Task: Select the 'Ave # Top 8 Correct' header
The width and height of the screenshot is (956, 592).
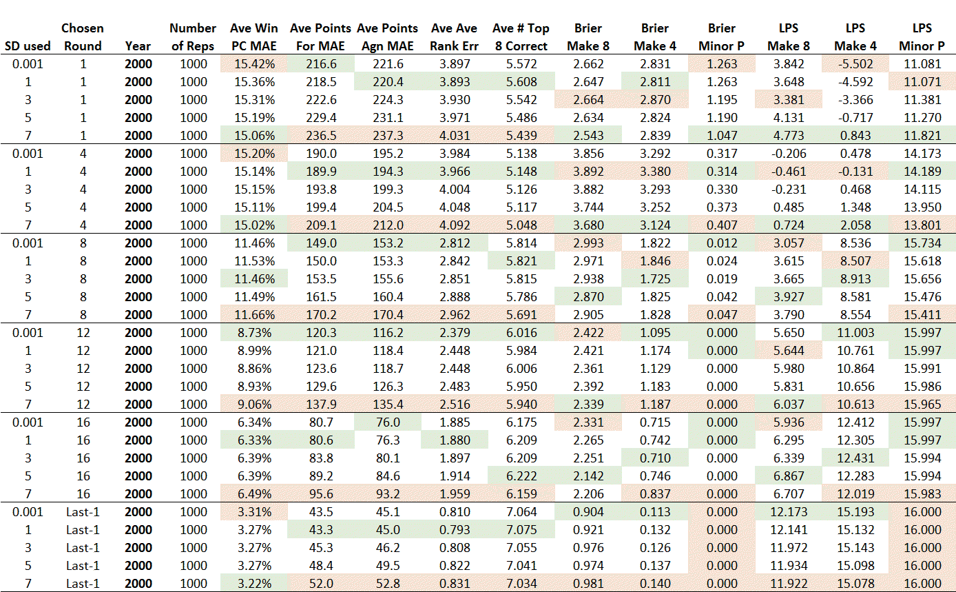Action: coord(521,37)
